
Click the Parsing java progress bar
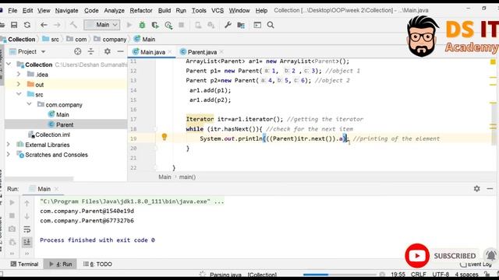[339, 275]
